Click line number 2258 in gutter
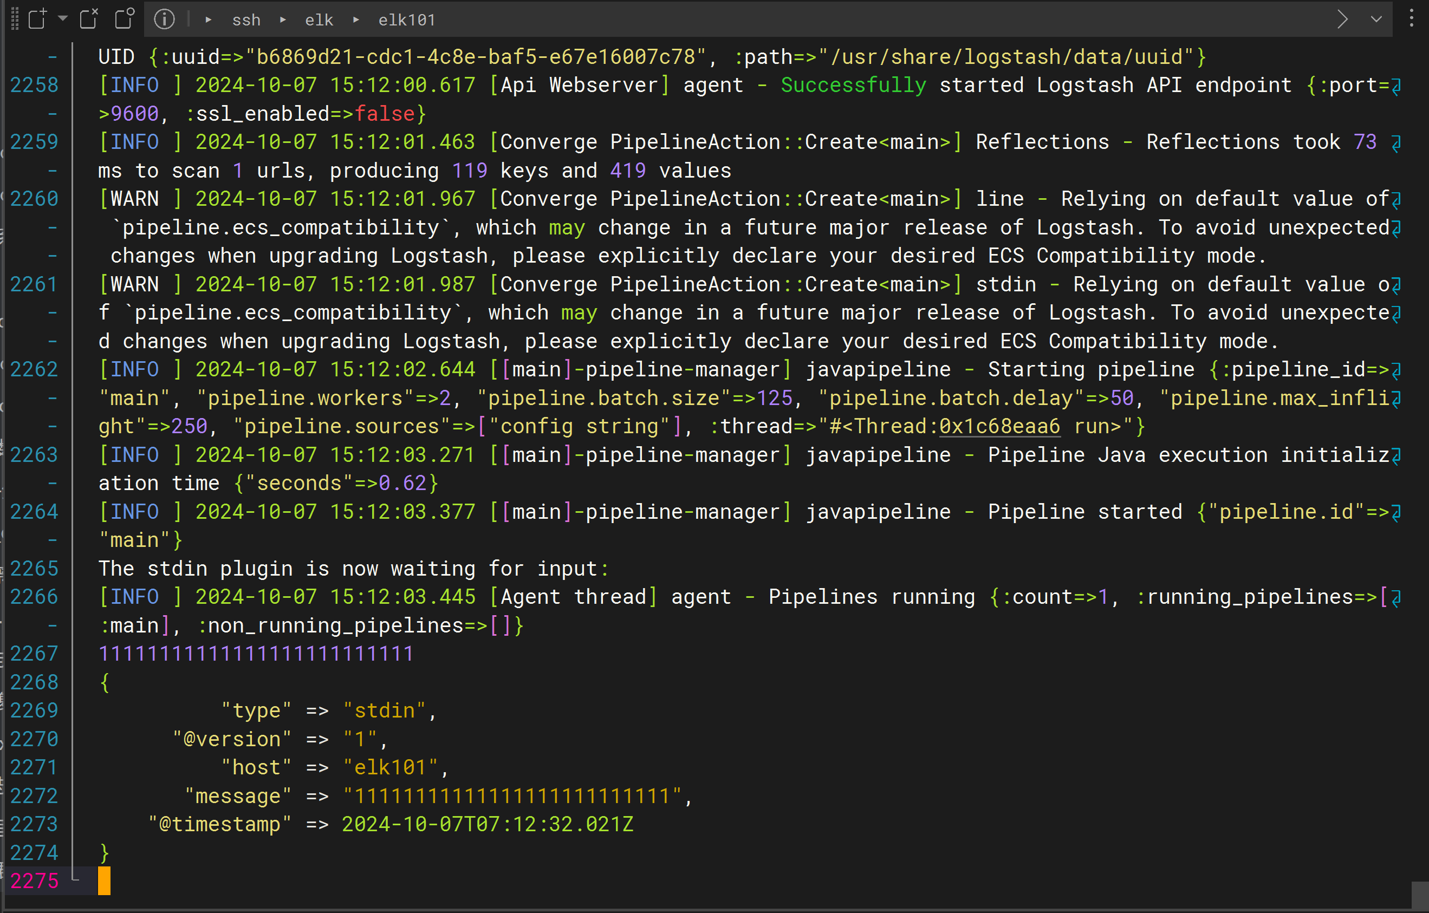Viewport: 1429px width, 913px height. [35, 86]
